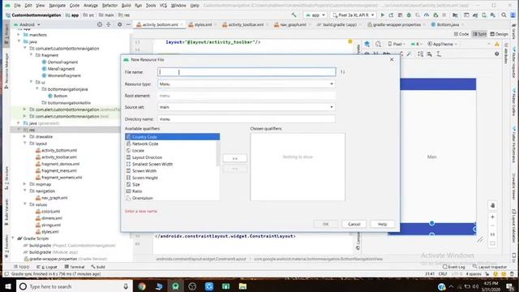Click the action center notification icon

510,286
